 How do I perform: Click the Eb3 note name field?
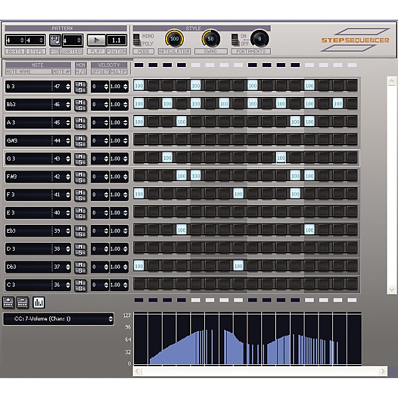pos(29,231)
